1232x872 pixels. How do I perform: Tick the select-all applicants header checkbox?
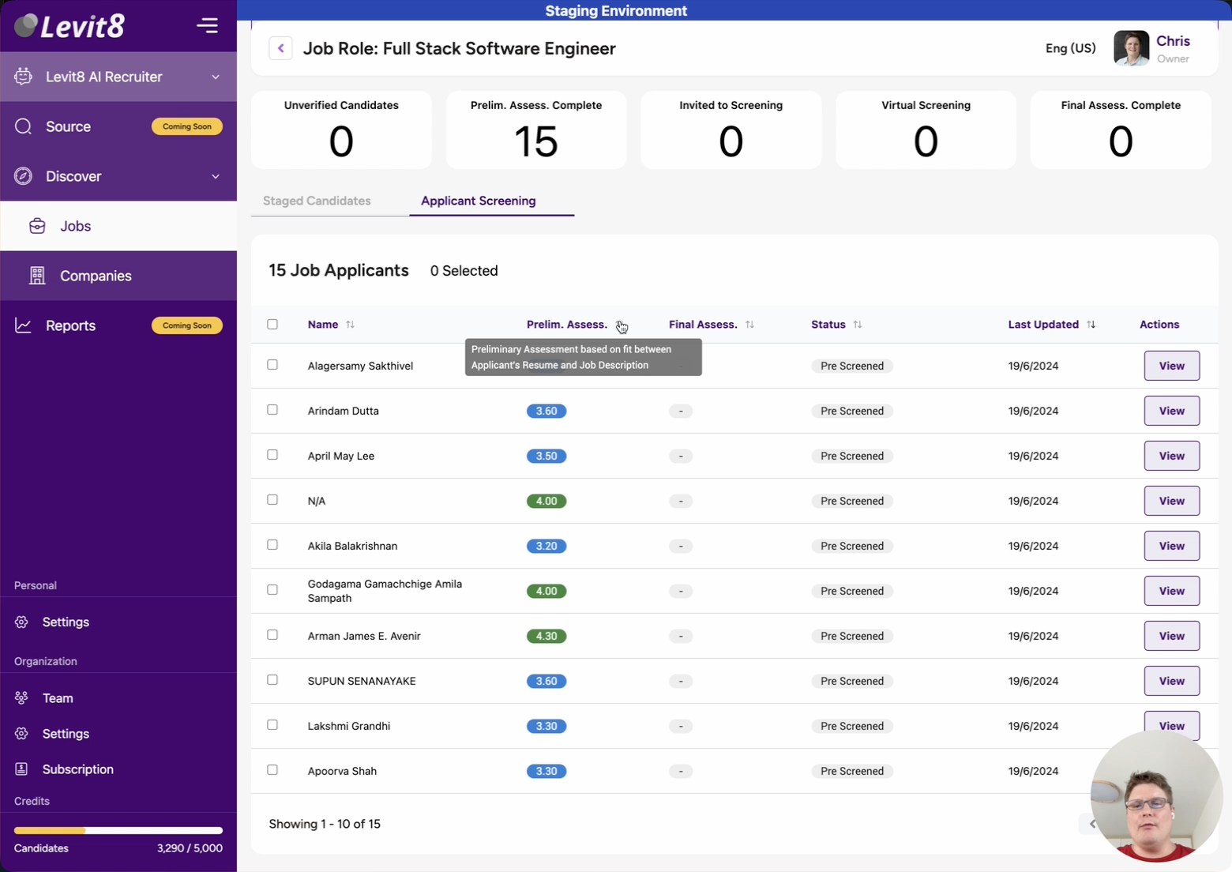click(272, 325)
